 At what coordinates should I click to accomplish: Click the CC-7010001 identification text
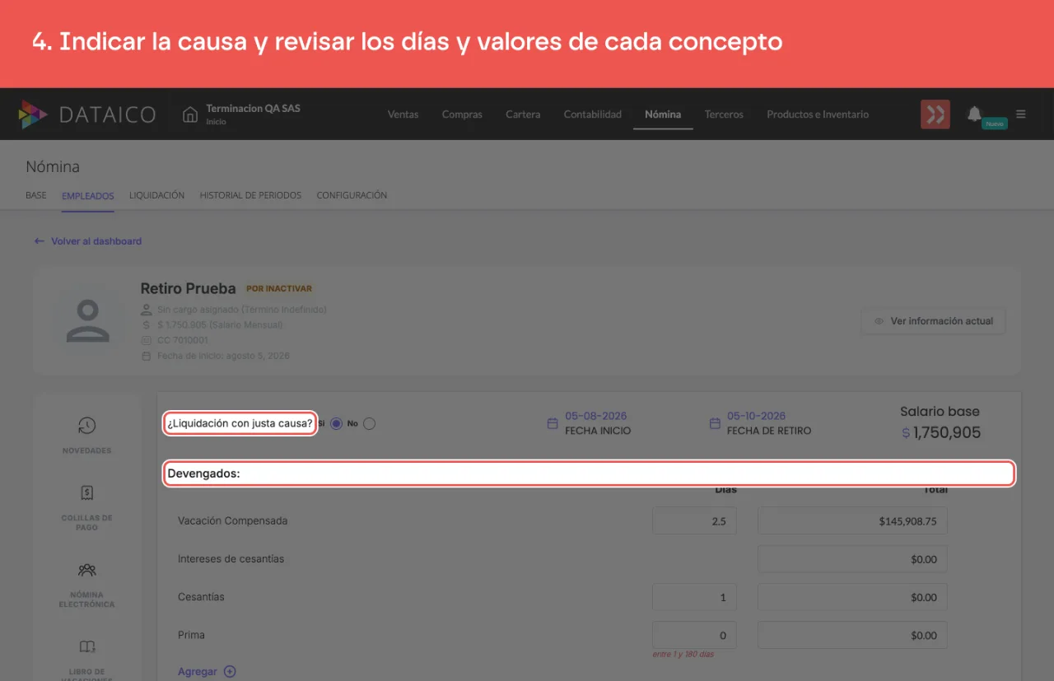[x=182, y=340]
